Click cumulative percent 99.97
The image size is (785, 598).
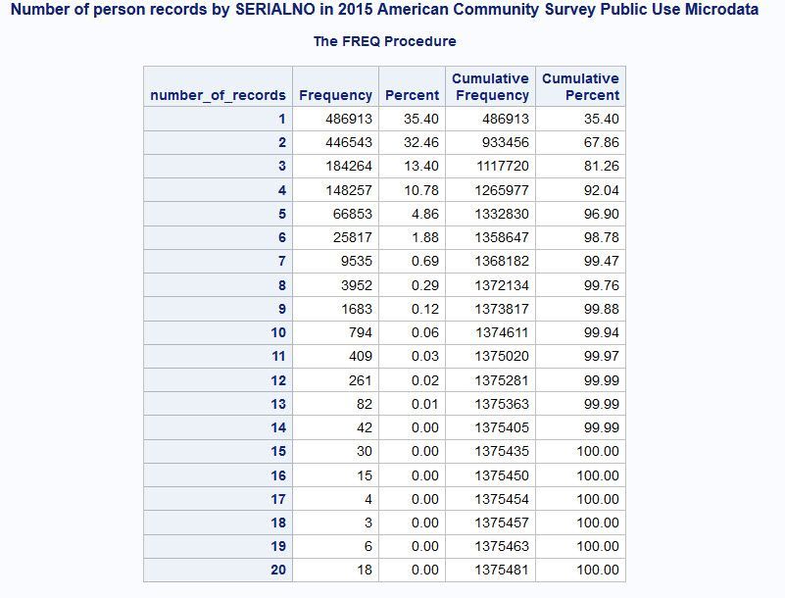(x=601, y=356)
